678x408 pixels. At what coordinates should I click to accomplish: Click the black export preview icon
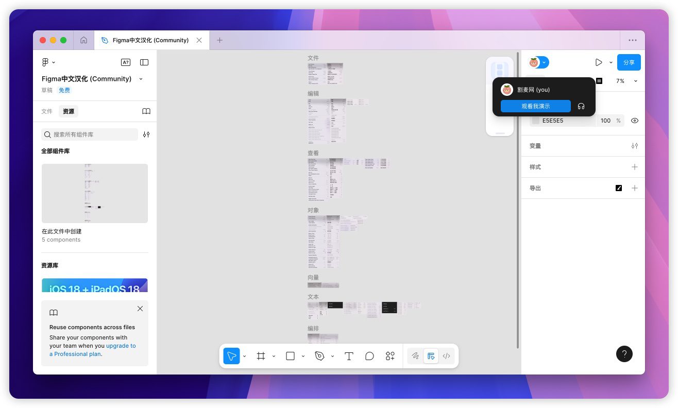pos(619,188)
